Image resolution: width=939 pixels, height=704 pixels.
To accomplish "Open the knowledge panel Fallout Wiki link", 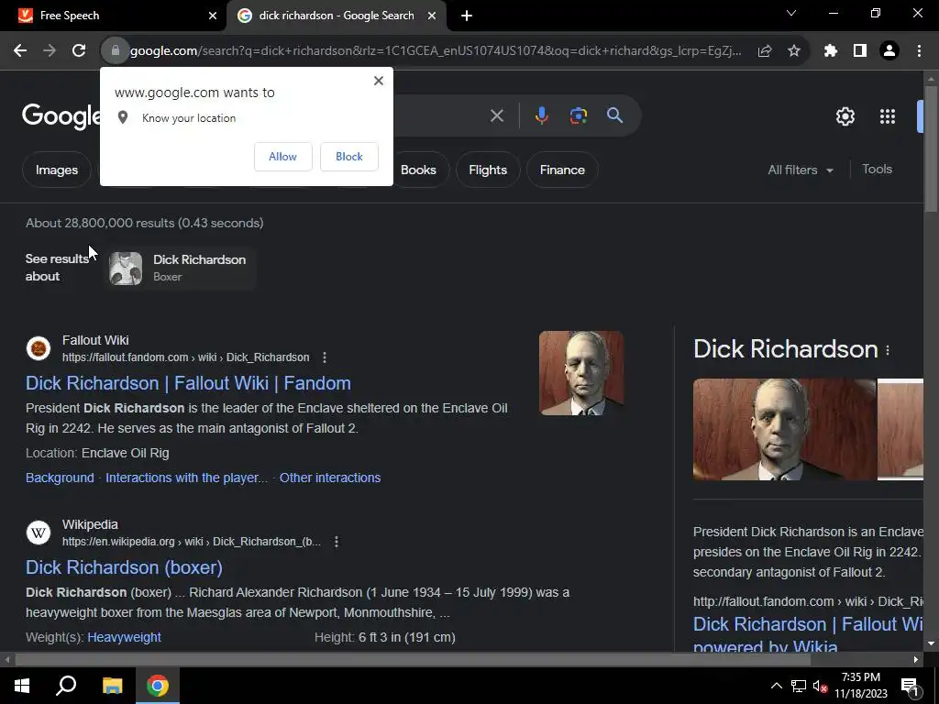I will point(808,634).
